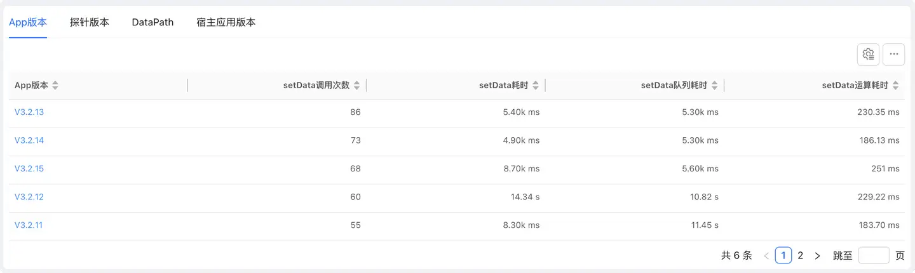The image size is (915, 273).
Task: Sort by the App版本 column
Action: 55,86
